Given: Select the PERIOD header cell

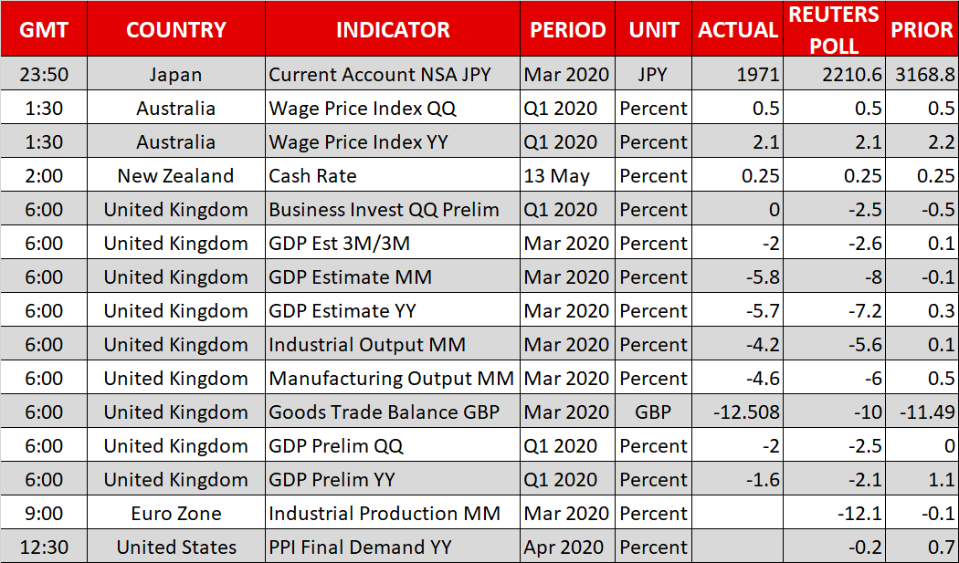Looking at the screenshot, I should point(567,30).
